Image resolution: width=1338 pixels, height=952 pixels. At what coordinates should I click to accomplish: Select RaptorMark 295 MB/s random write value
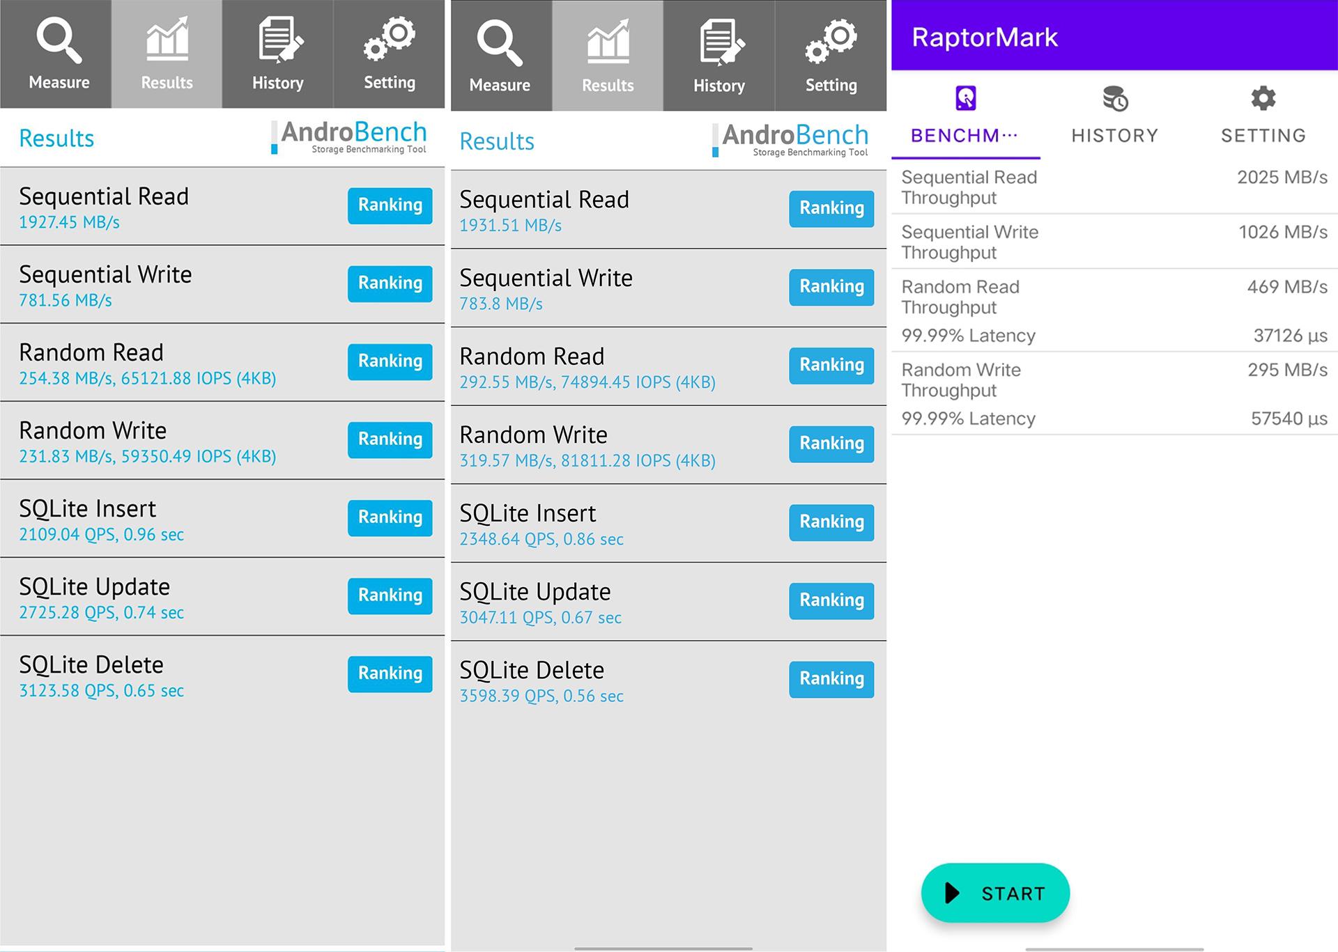point(1287,370)
